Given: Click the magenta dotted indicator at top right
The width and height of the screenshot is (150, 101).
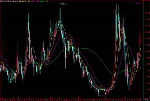Looking at the screenshot, I should click(x=138, y=3).
